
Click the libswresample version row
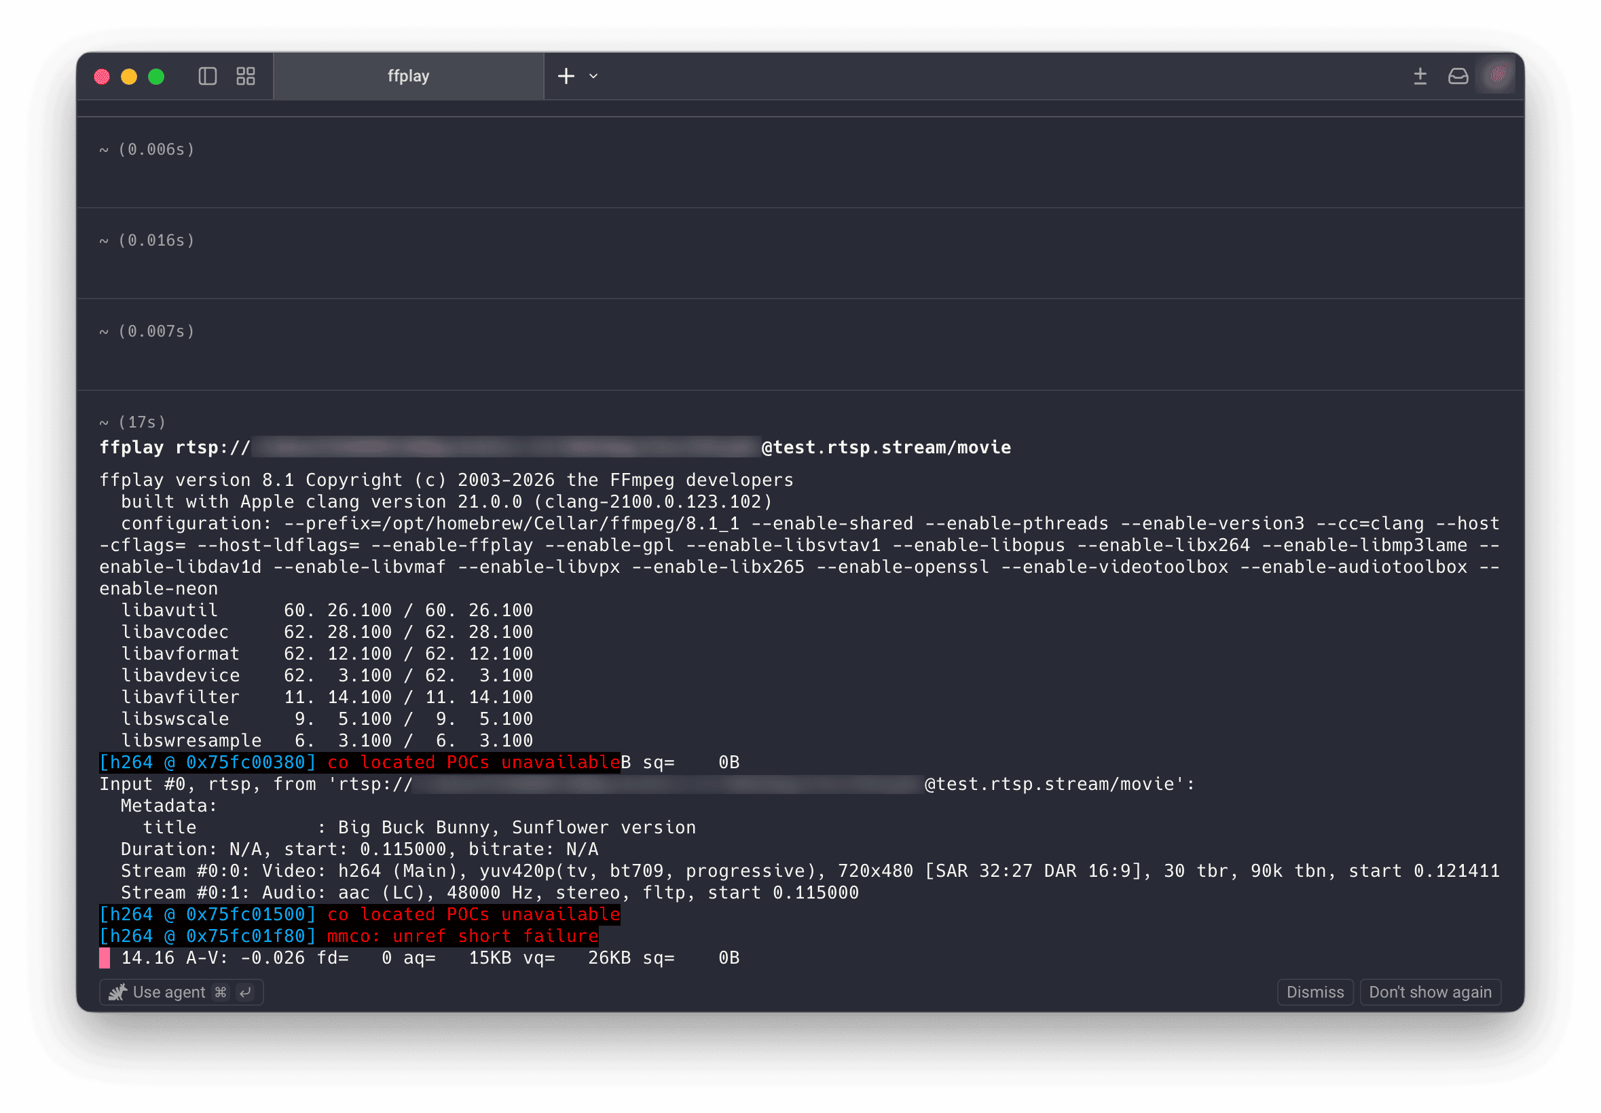[x=327, y=740]
